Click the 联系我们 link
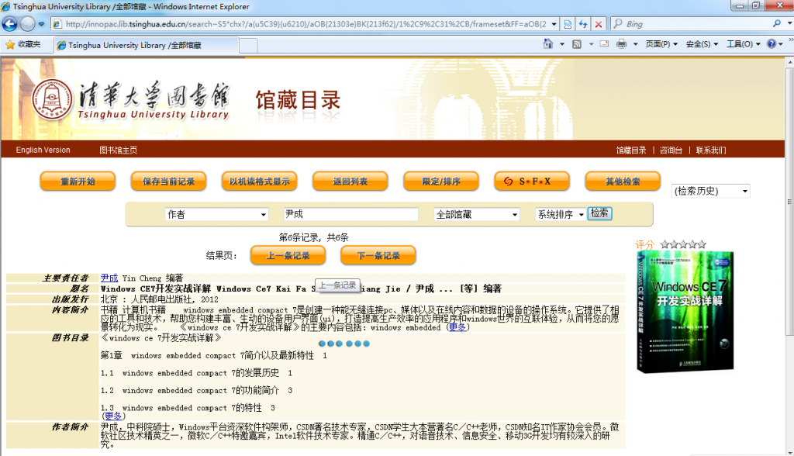Screen dimensions: 794x456 [711, 150]
